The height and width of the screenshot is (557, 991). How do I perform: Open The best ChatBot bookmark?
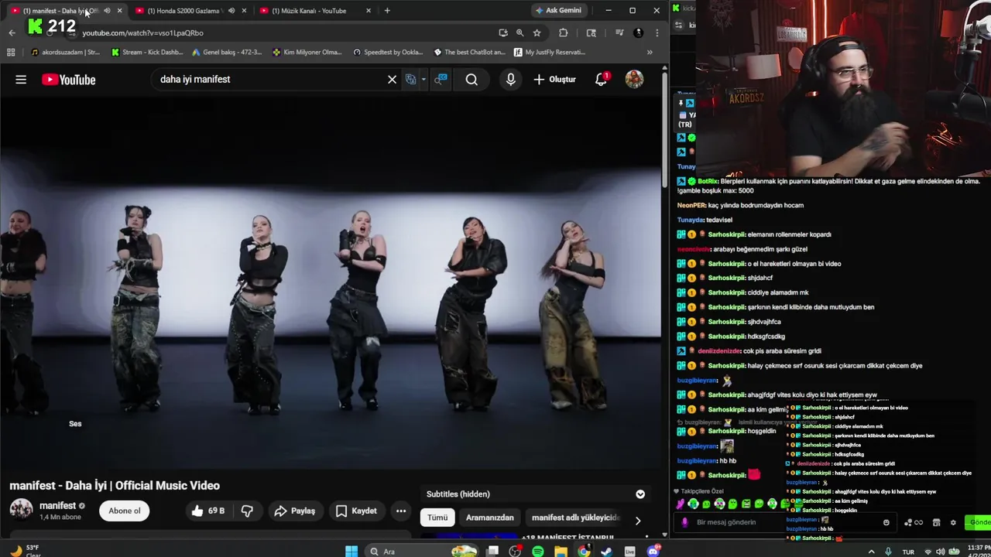(x=469, y=53)
